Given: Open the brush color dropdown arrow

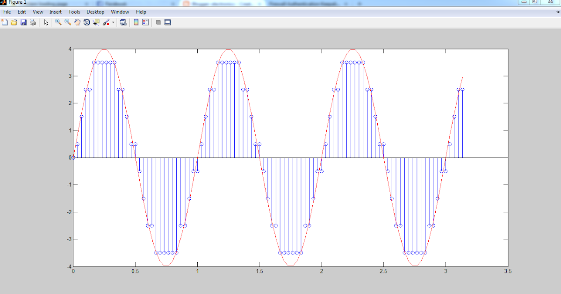Looking at the screenshot, I should tap(113, 22).
